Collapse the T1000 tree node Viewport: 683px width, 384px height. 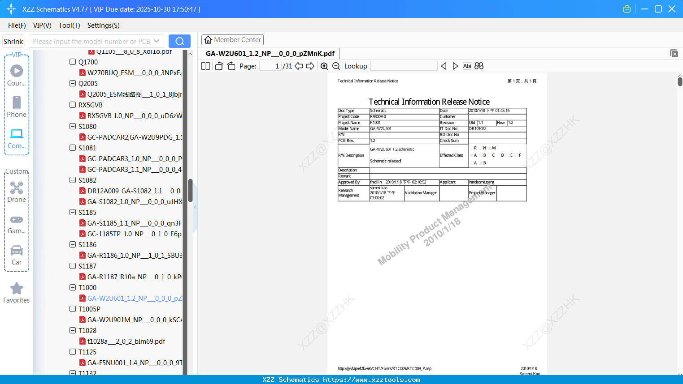(x=72, y=287)
